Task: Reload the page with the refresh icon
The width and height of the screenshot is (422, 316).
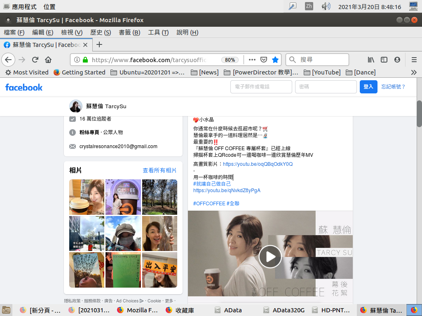Action: (35, 60)
